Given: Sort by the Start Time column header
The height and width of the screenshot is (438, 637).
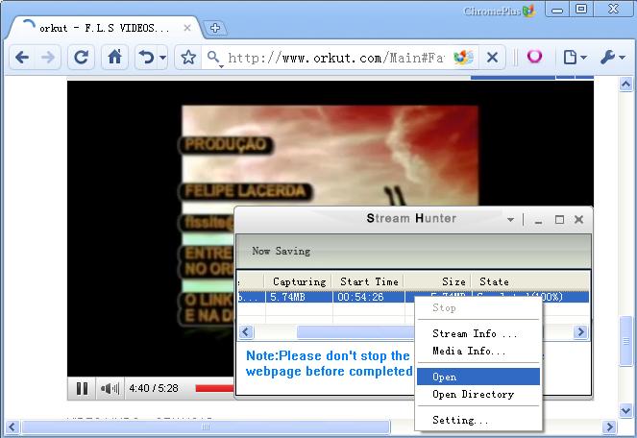Looking at the screenshot, I should pyautogui.click(x=369, y=281).
